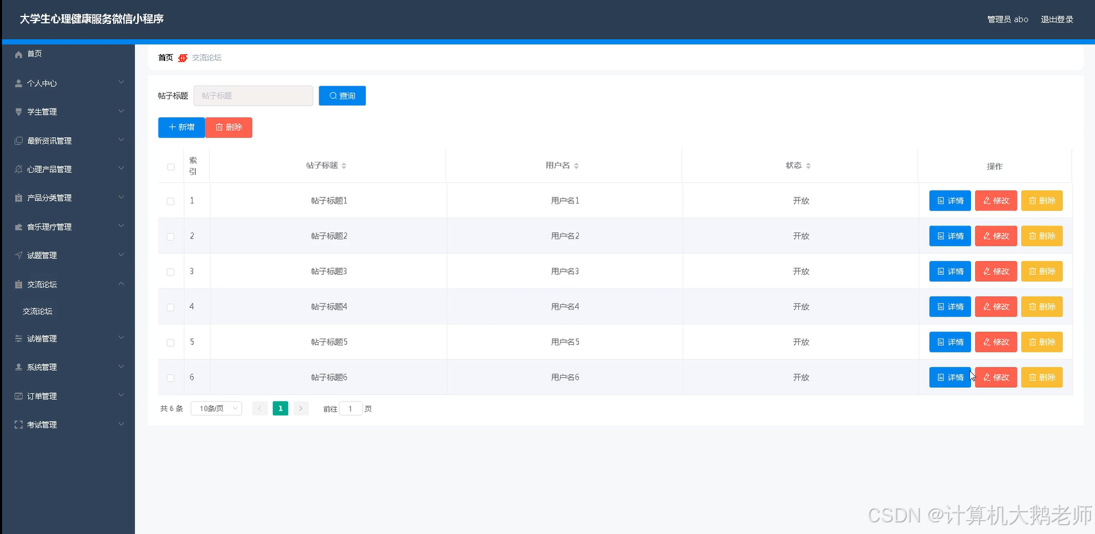Click 退出登录 link

pos(1057,19)
